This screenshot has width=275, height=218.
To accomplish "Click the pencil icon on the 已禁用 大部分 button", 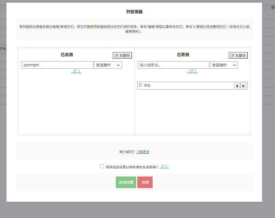I will pyautogui.click(x=232, y=55).
